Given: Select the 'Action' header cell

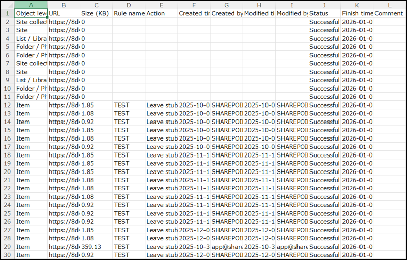Looking at the screenshot, I should click(x=161, y=13).
